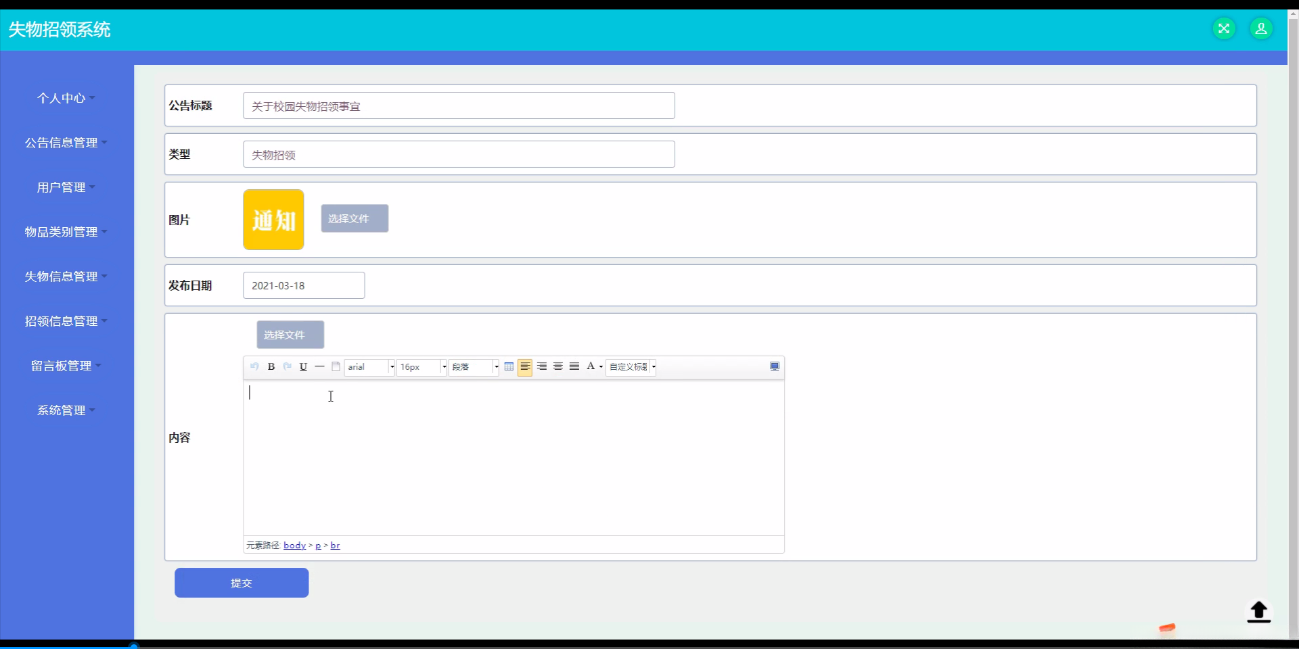Image resolution: width=1299 pixels, height=649 pixels.
Task: Focus the 类型 input field
Action: (x=459, y=154)
